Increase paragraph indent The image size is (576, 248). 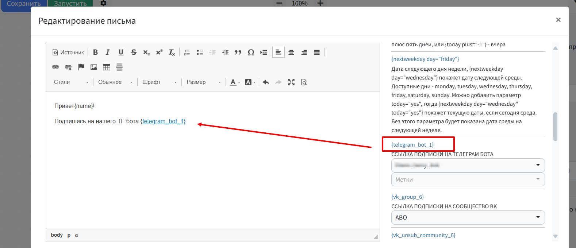[225, 52]
